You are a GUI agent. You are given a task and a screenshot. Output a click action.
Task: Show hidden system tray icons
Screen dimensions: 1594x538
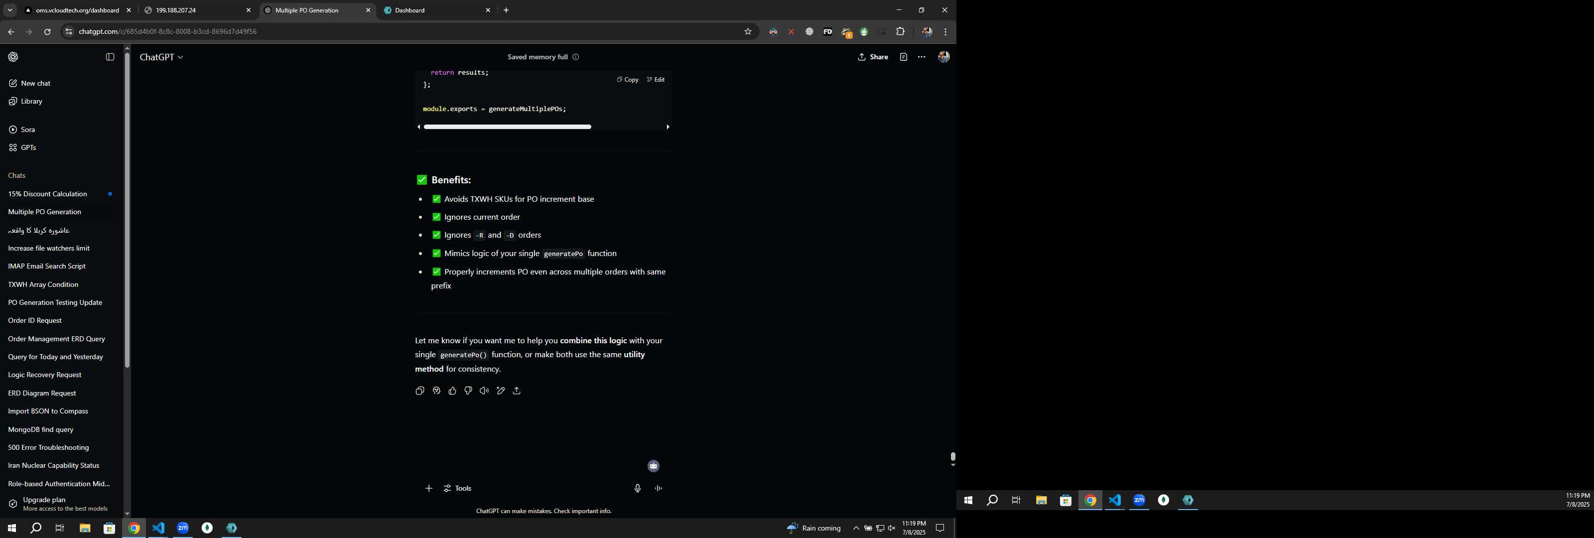pyautogui.click(x=856, y=528)
